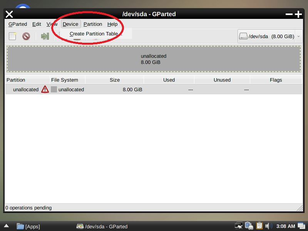
Task: Click the '0 operations pending' status text
Action: point(28,208)
